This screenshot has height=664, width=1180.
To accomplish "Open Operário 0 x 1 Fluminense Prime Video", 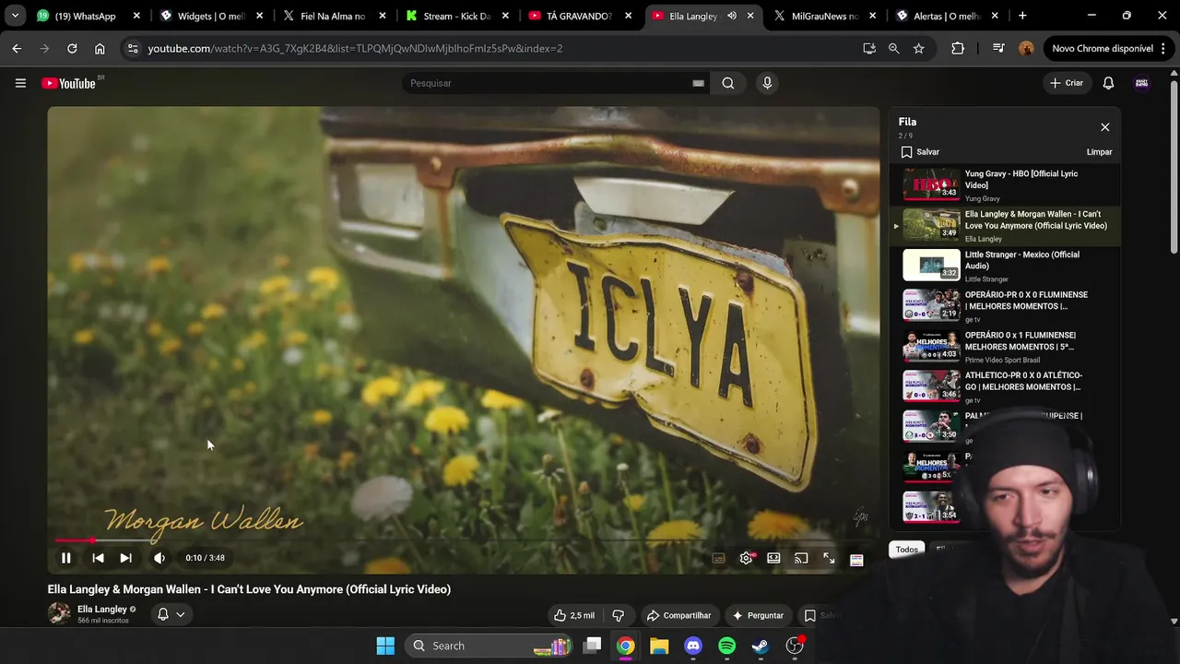I will (1005, 346).
